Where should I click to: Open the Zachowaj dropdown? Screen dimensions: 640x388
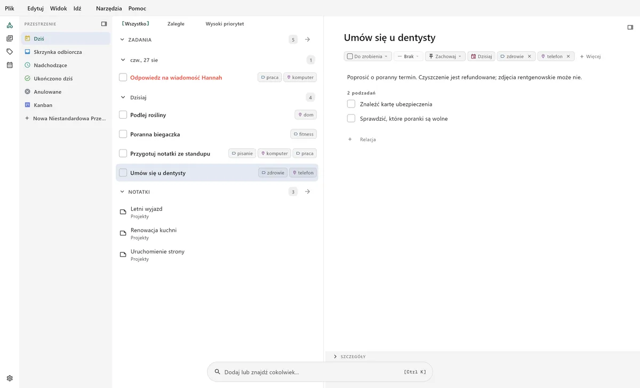(445, 56)
